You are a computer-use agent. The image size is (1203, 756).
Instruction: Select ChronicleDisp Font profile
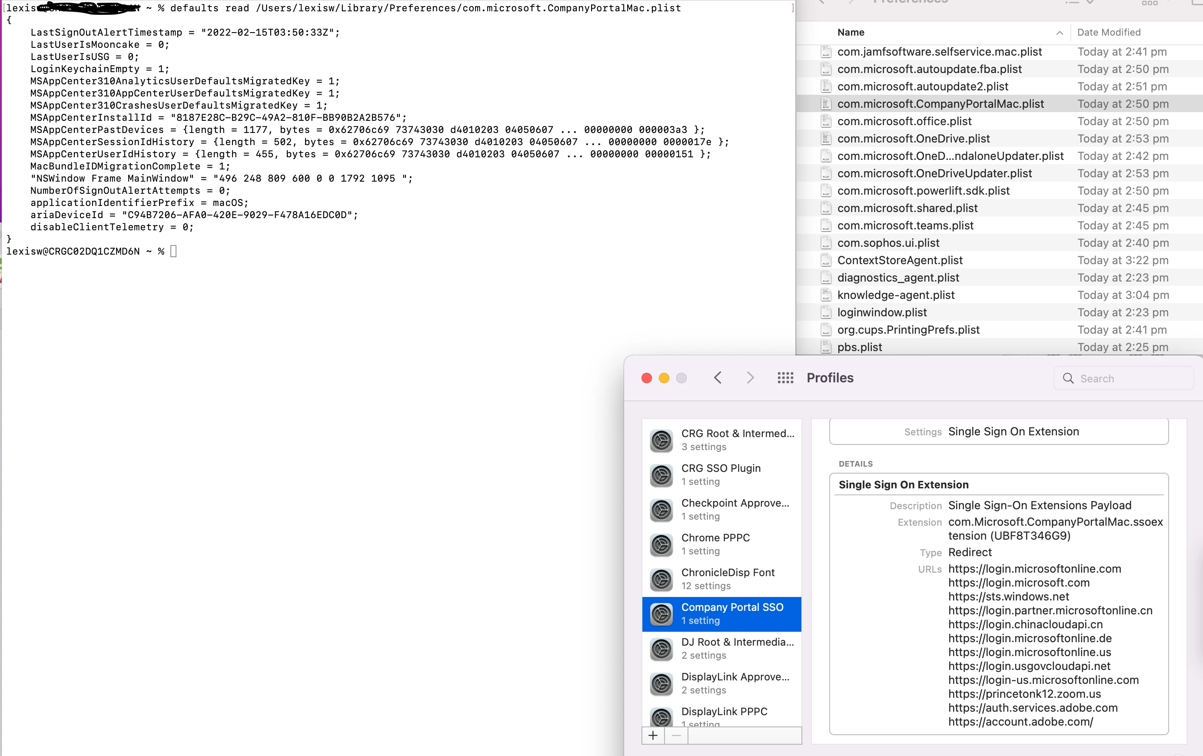(x=721, y=579)
